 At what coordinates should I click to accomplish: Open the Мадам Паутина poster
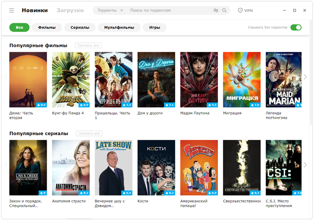click(x=199, y=80)
